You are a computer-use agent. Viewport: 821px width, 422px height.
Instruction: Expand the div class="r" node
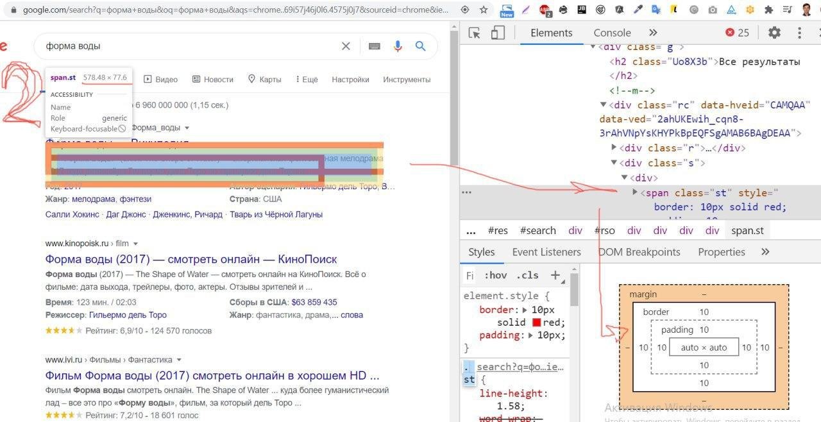click(x=614, y=148)
